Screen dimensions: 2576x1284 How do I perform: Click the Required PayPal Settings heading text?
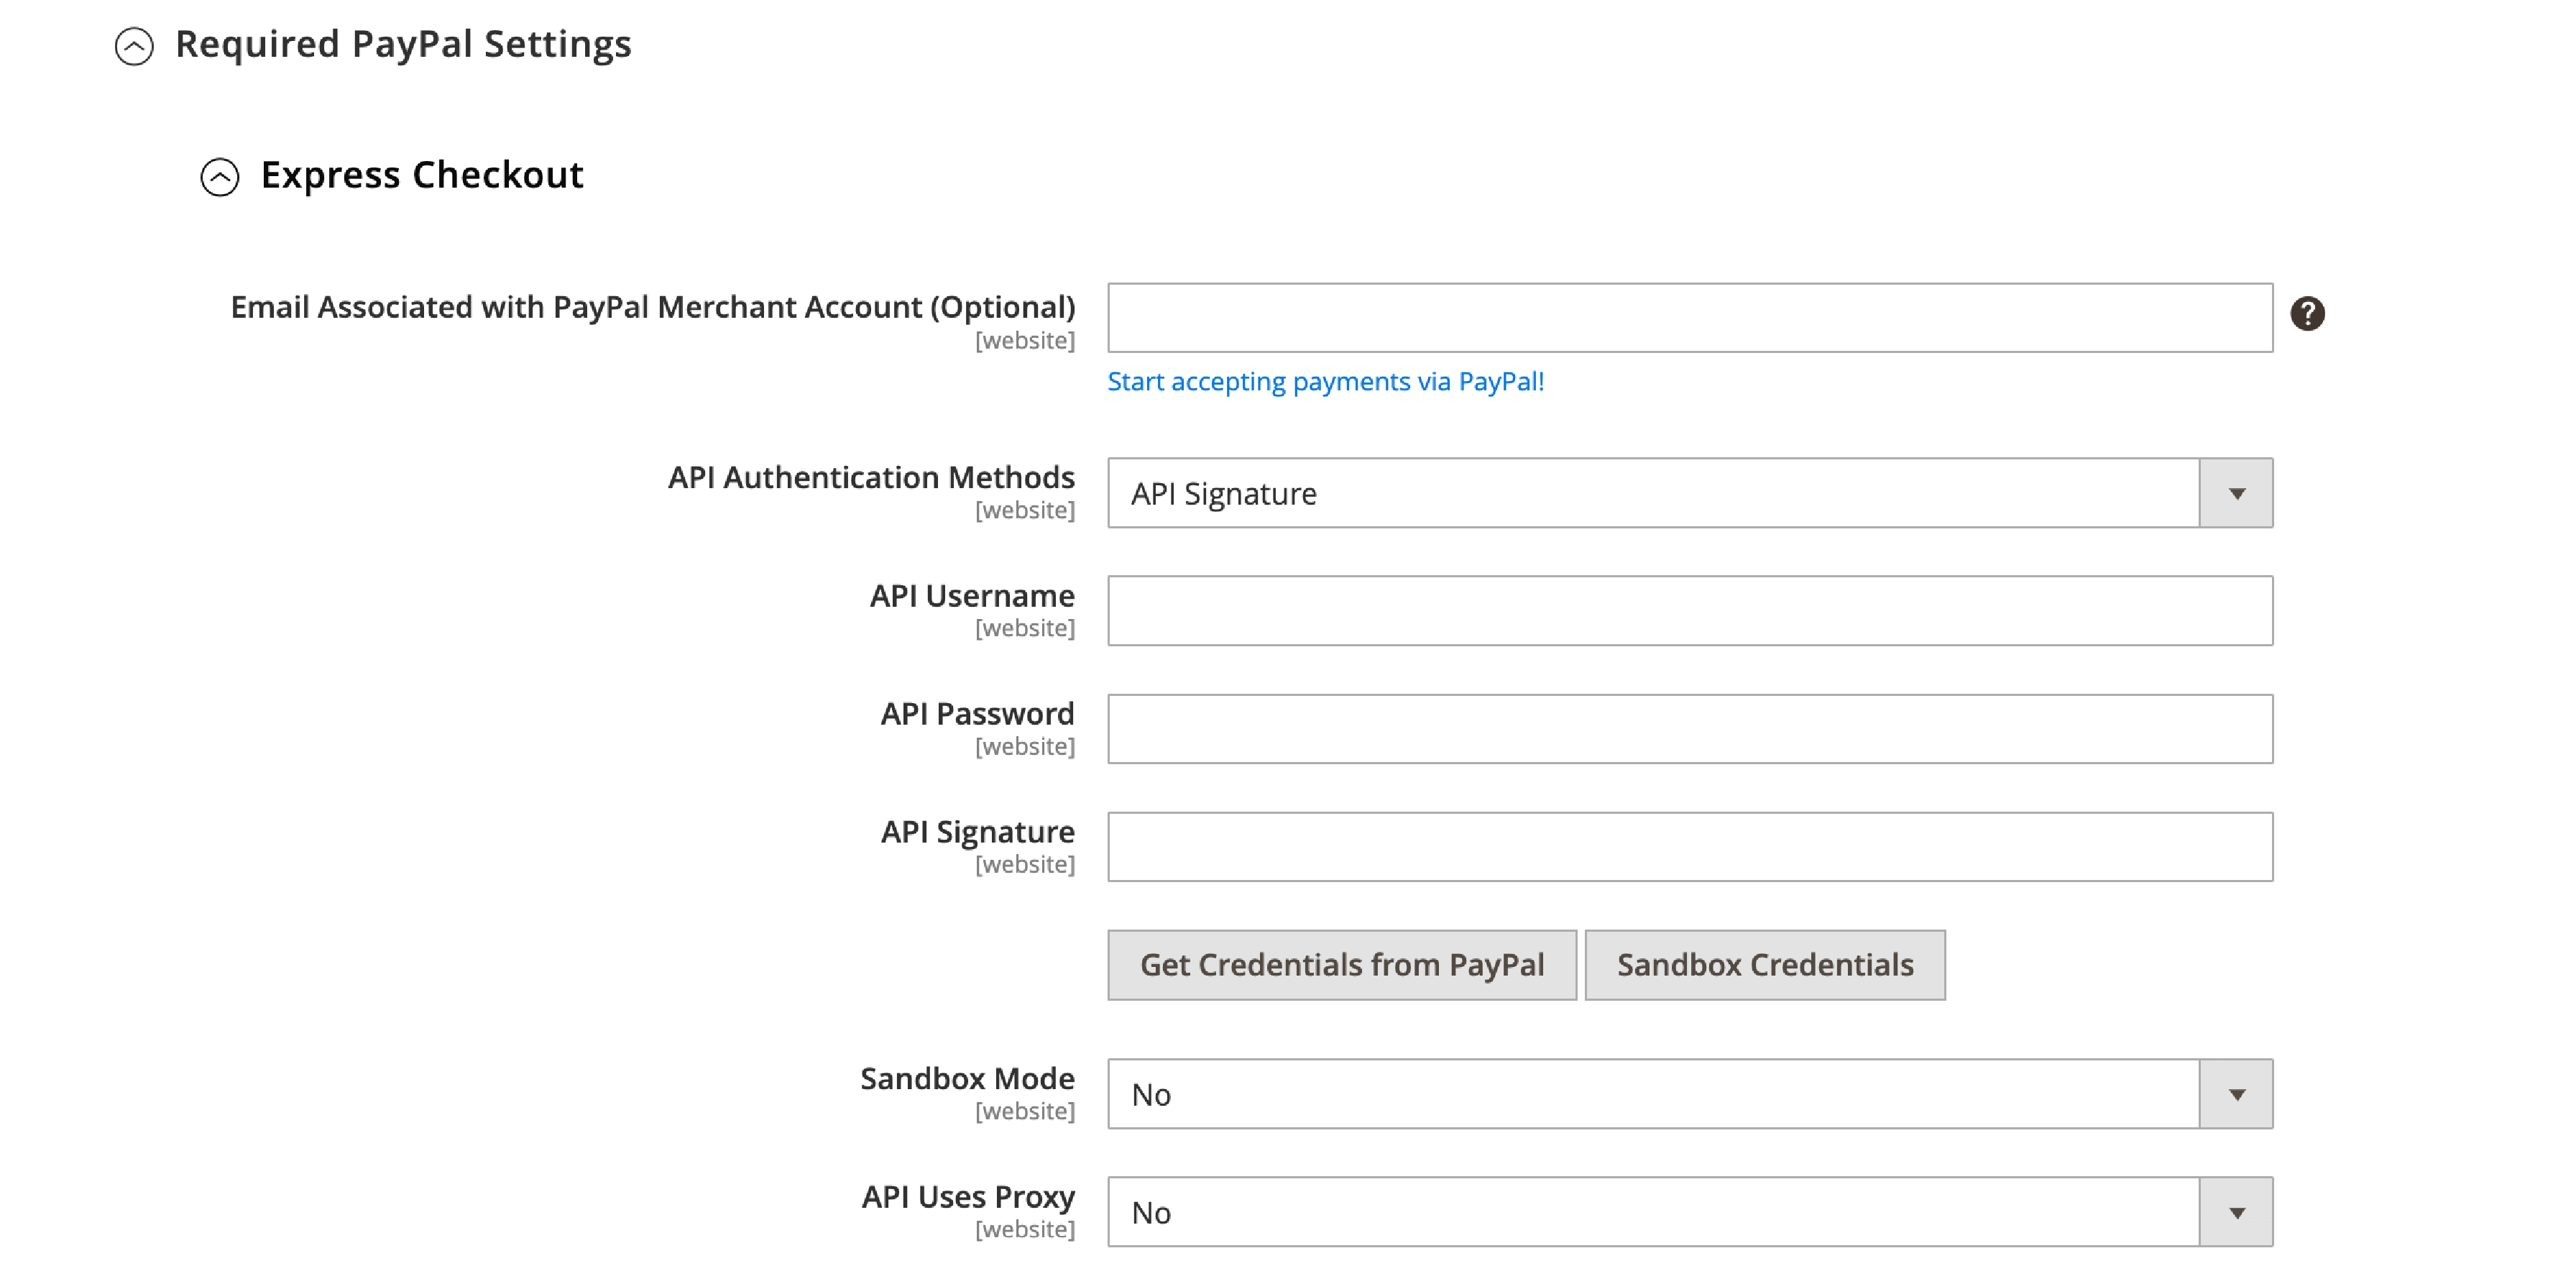pos(403,45)
